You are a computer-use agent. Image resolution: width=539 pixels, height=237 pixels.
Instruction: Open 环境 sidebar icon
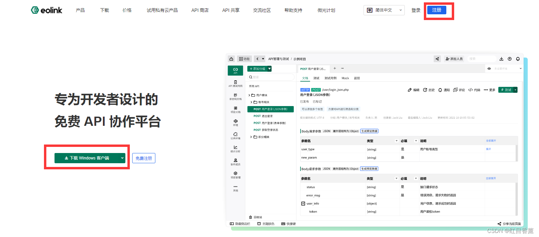pyautogui.click(x=235, y=123)
